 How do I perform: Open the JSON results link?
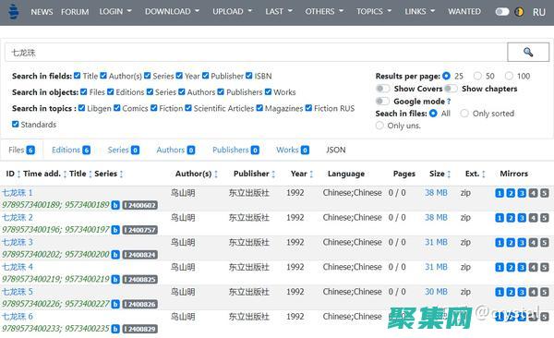(x=336, y=150)
